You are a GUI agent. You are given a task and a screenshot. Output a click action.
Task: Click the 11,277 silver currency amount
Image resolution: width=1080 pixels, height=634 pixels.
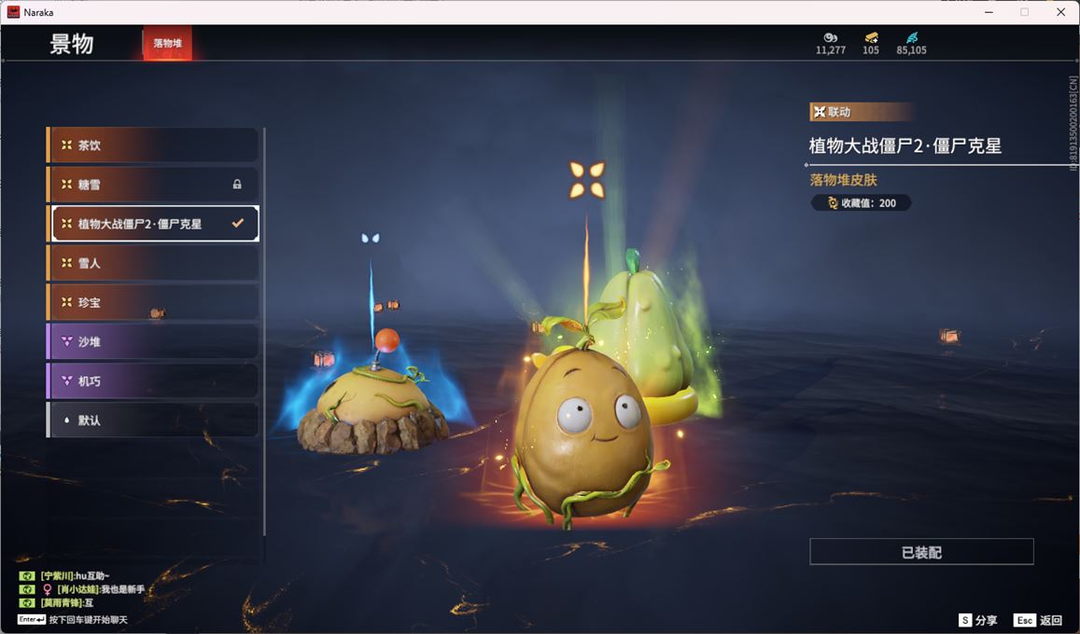point(830,50)
